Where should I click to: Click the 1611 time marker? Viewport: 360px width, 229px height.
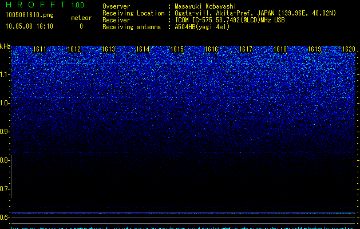tap(39, 49)
